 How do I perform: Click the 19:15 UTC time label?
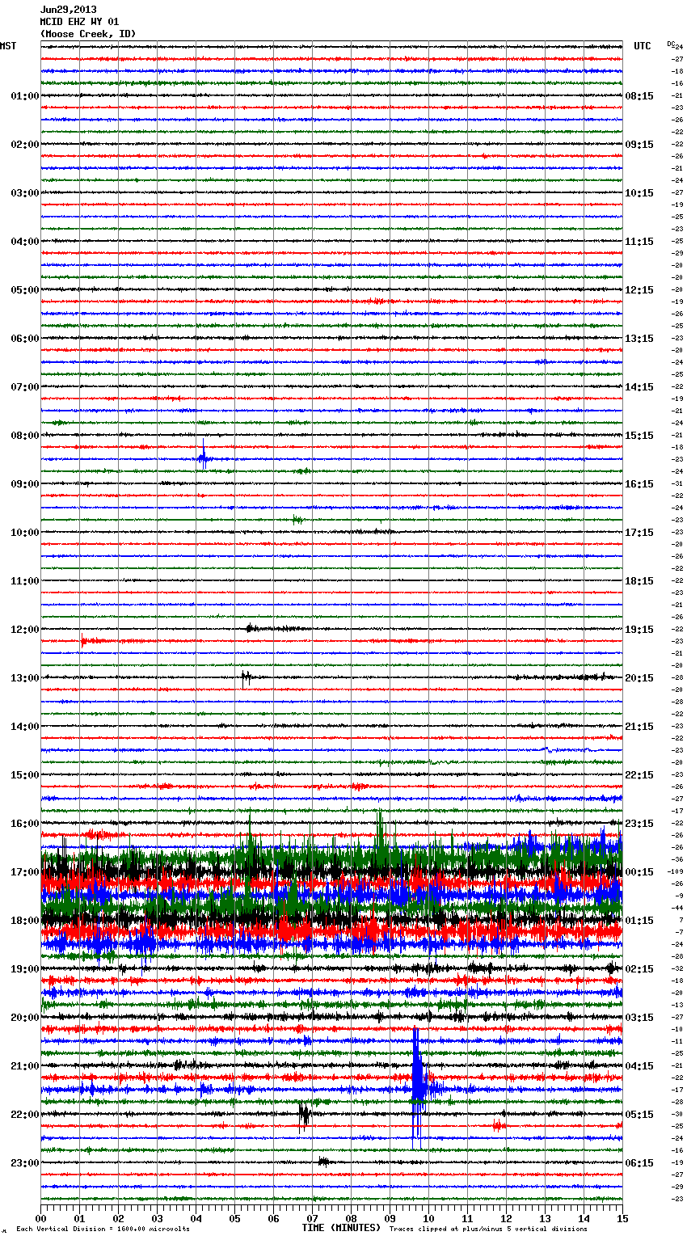click(639, 630)
